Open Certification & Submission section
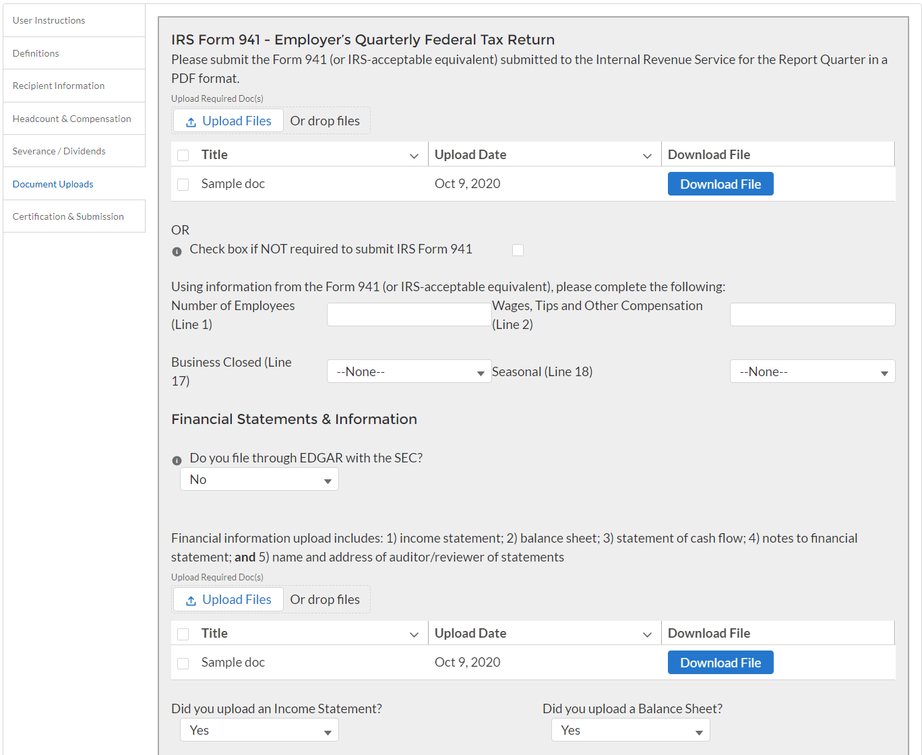 coord(68,216)
